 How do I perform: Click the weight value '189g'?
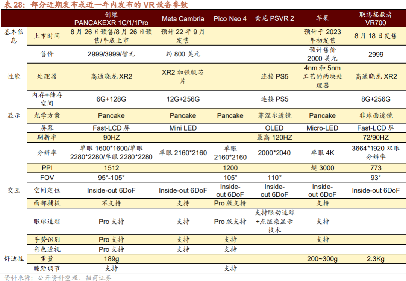pyautogui.click(x=111, y=259)
